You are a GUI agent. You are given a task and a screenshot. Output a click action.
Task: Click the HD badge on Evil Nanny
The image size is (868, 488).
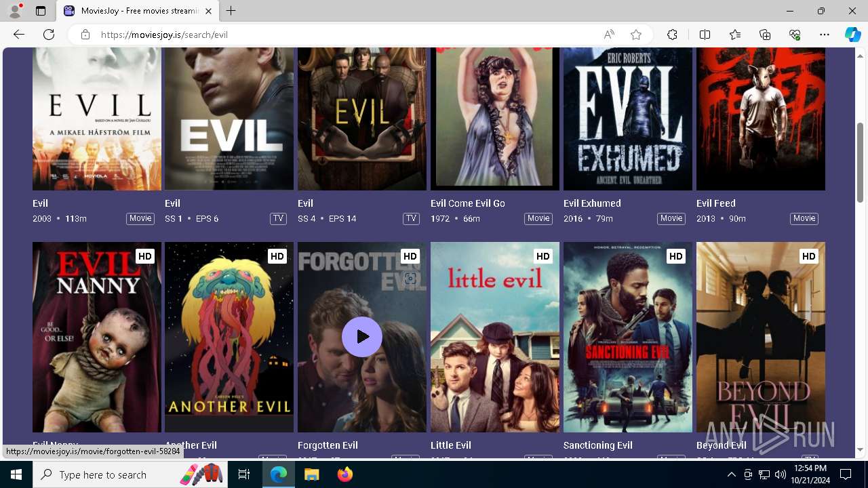tap(145, 256)
